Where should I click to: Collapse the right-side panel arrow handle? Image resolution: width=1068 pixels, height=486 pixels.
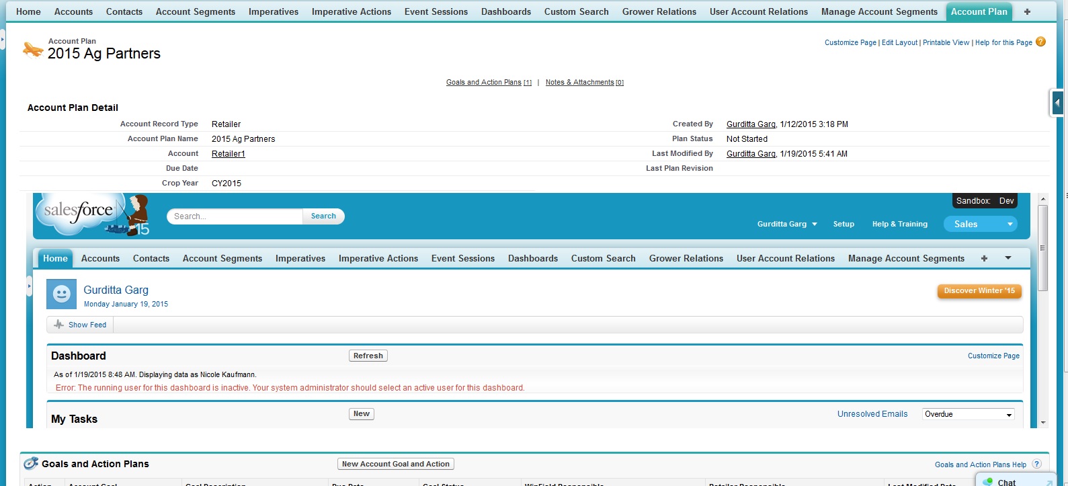pos(1057,103)
